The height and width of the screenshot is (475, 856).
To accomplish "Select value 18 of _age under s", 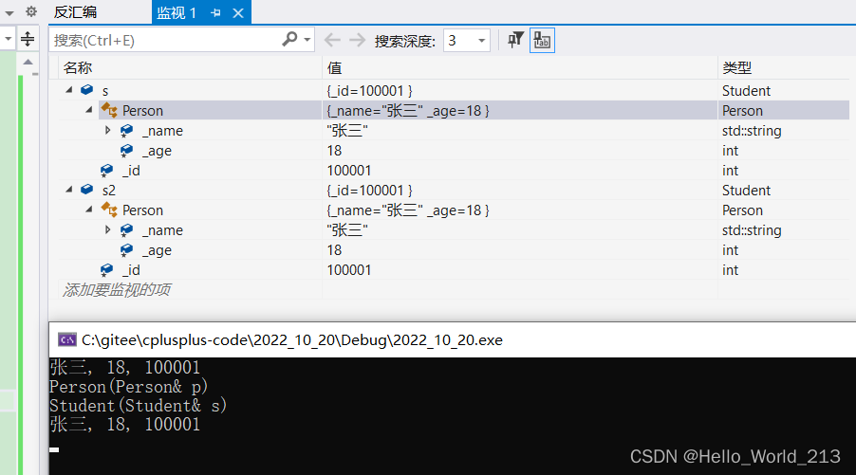I will 334,151.
